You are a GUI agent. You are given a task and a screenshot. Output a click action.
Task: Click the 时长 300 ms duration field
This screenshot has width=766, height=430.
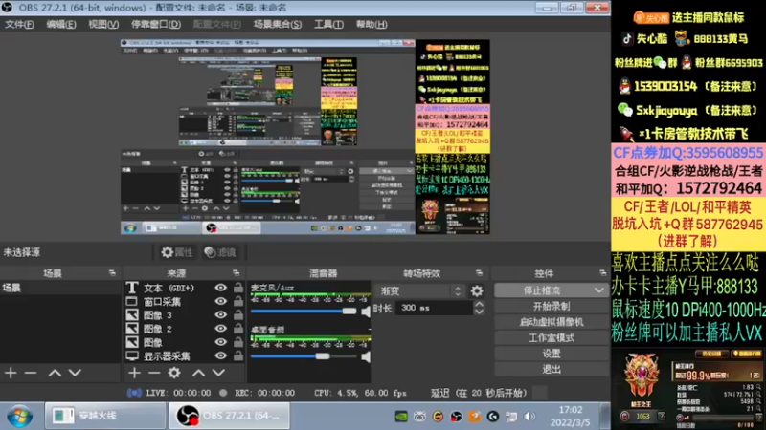tap(434, 308)
